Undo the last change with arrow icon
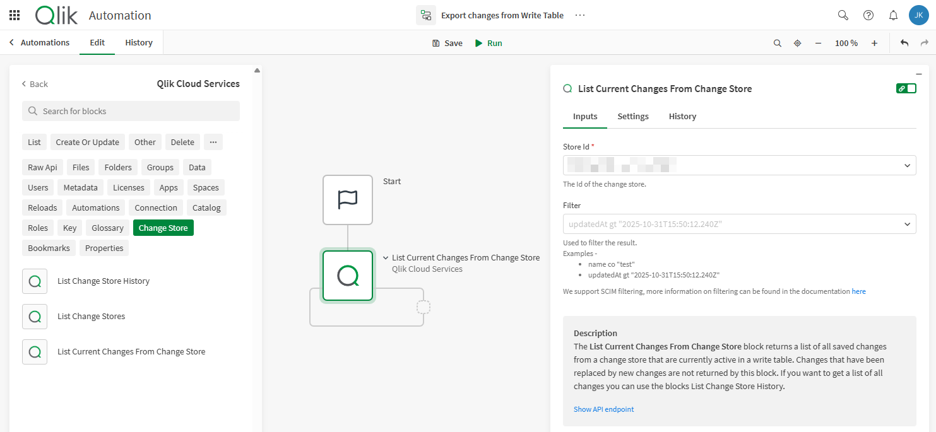936x432 pixels. coord(904,43)
